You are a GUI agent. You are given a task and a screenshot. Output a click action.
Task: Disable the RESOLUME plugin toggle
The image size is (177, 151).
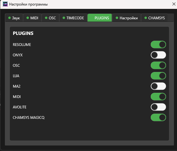tap(158, 44)
